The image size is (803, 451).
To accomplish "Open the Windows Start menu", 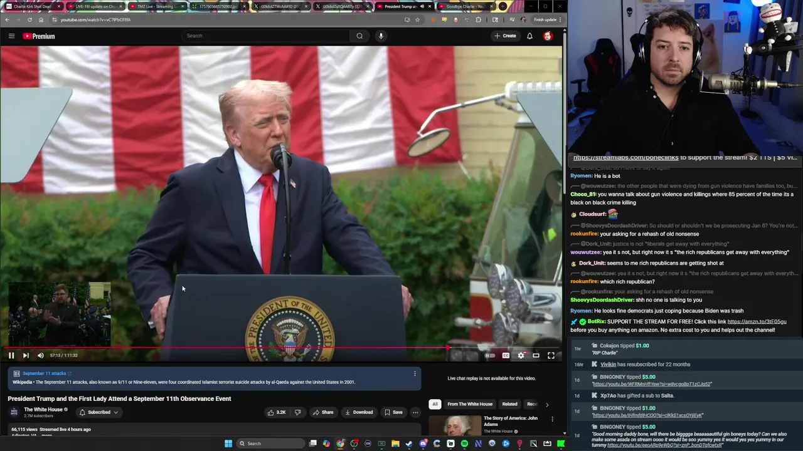I will tap(228, 443).
